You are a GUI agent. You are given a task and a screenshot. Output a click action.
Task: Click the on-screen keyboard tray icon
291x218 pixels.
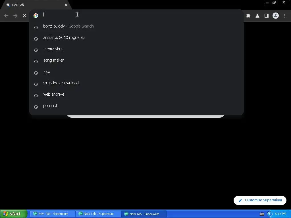click(x=262, y=214)
